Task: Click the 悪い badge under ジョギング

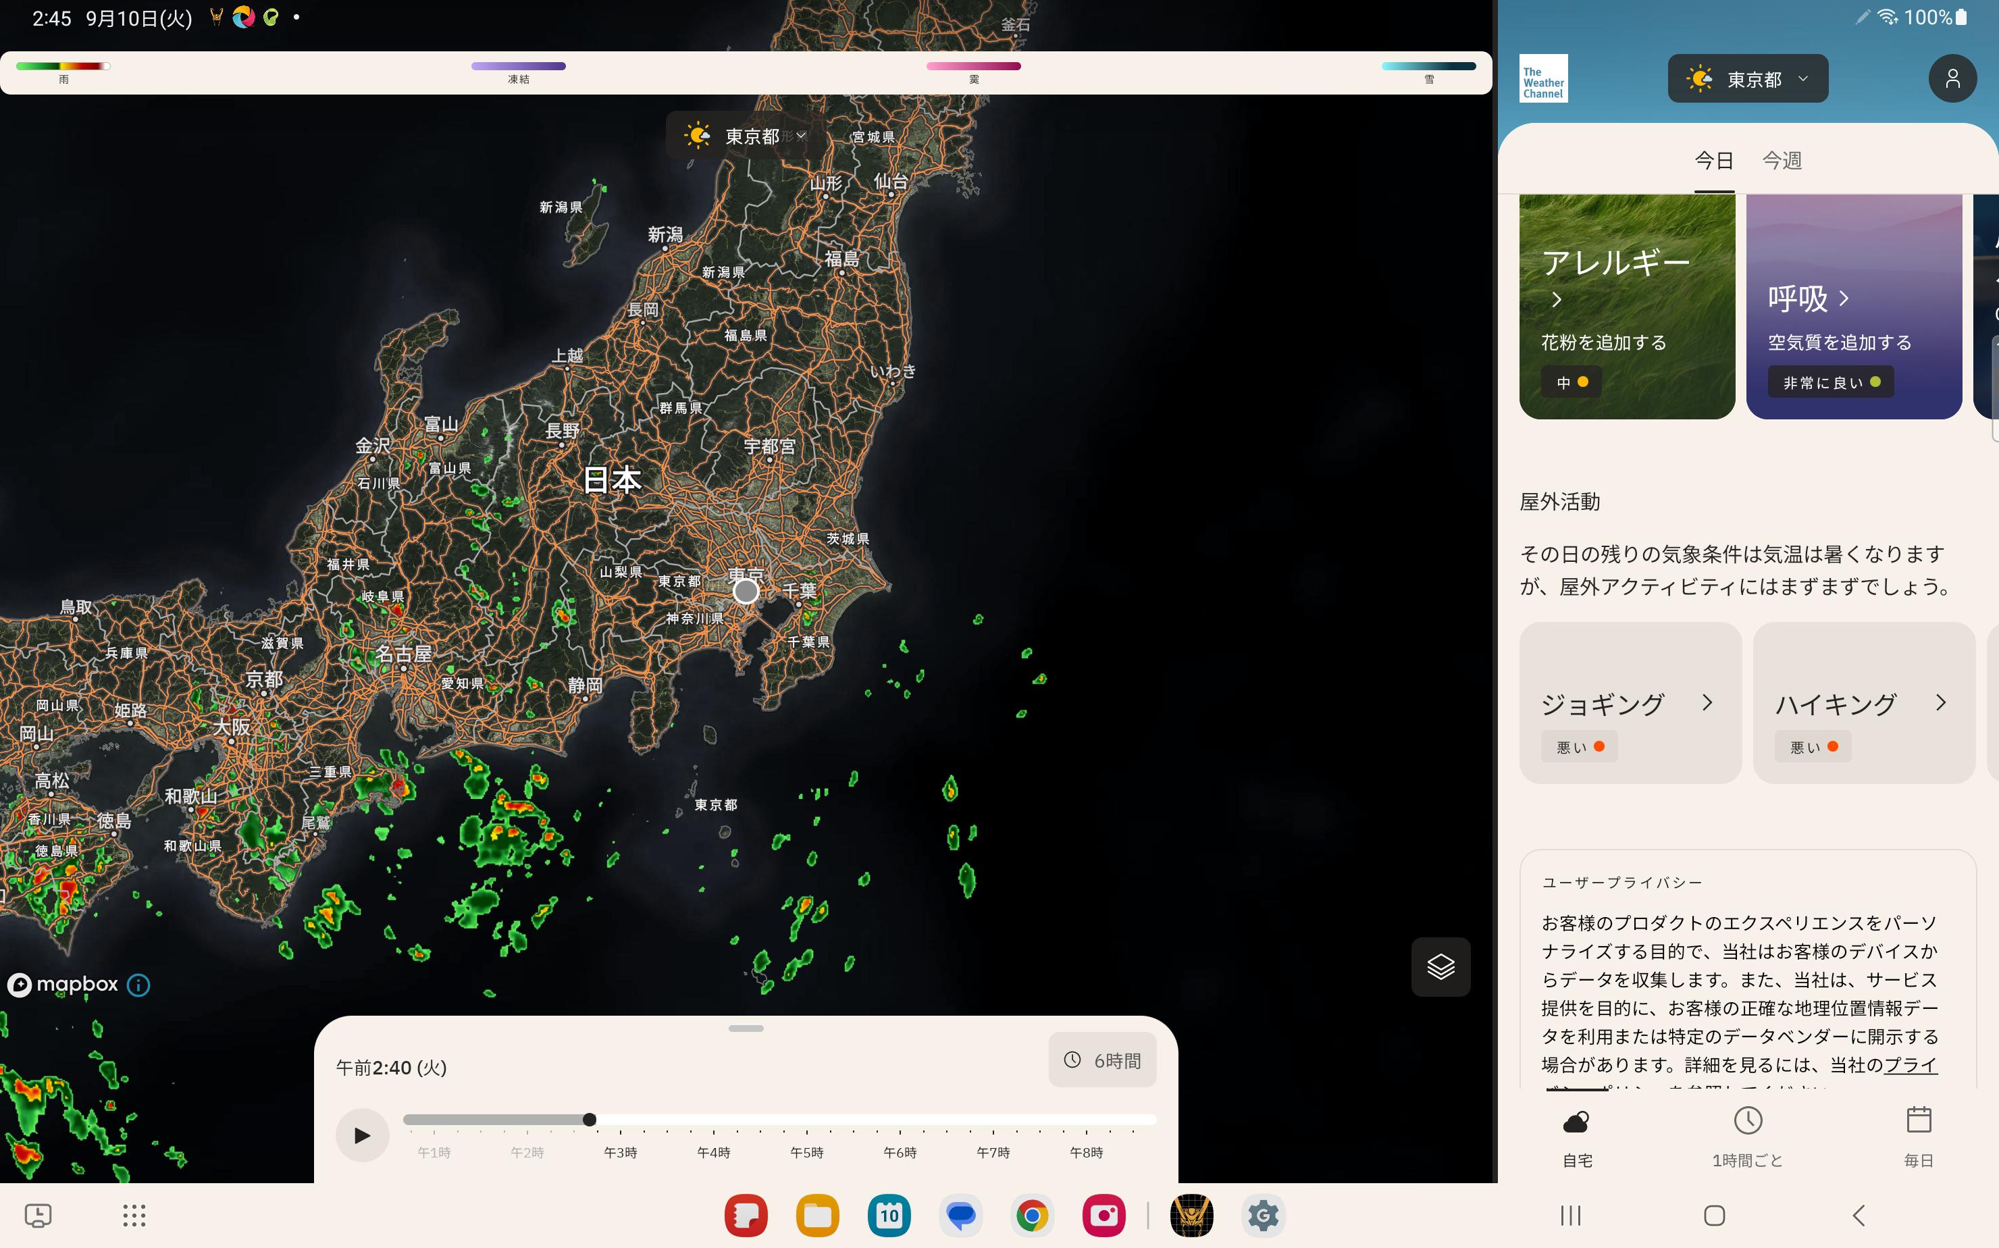Action: click(1579, 747)
